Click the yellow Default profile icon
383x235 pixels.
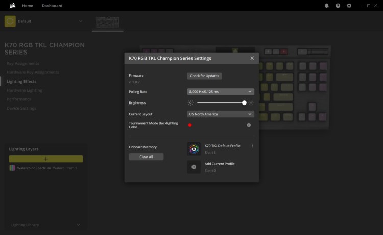(10, 21)
